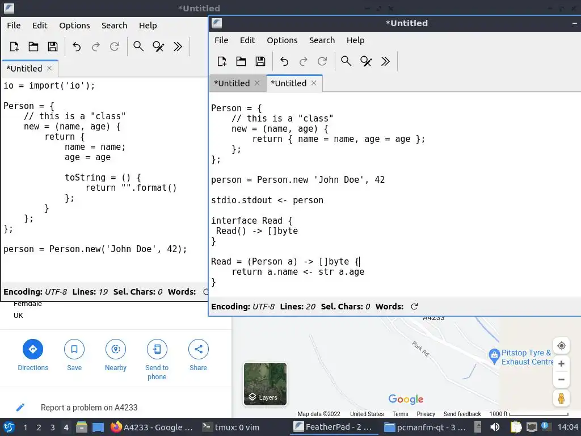Click Report a problem on A4233

pyautogui.click(x=89, y=408)
